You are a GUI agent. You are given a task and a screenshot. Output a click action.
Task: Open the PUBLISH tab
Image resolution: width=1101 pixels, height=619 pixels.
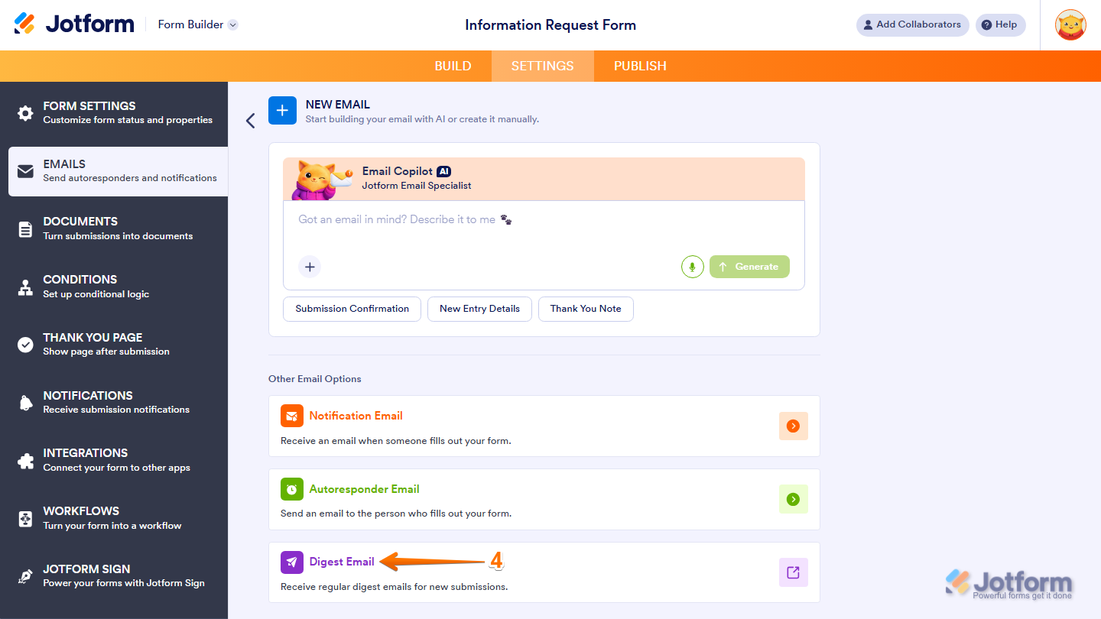(639, 66)
